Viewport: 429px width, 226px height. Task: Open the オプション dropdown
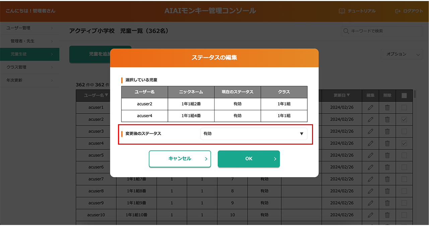402,54
